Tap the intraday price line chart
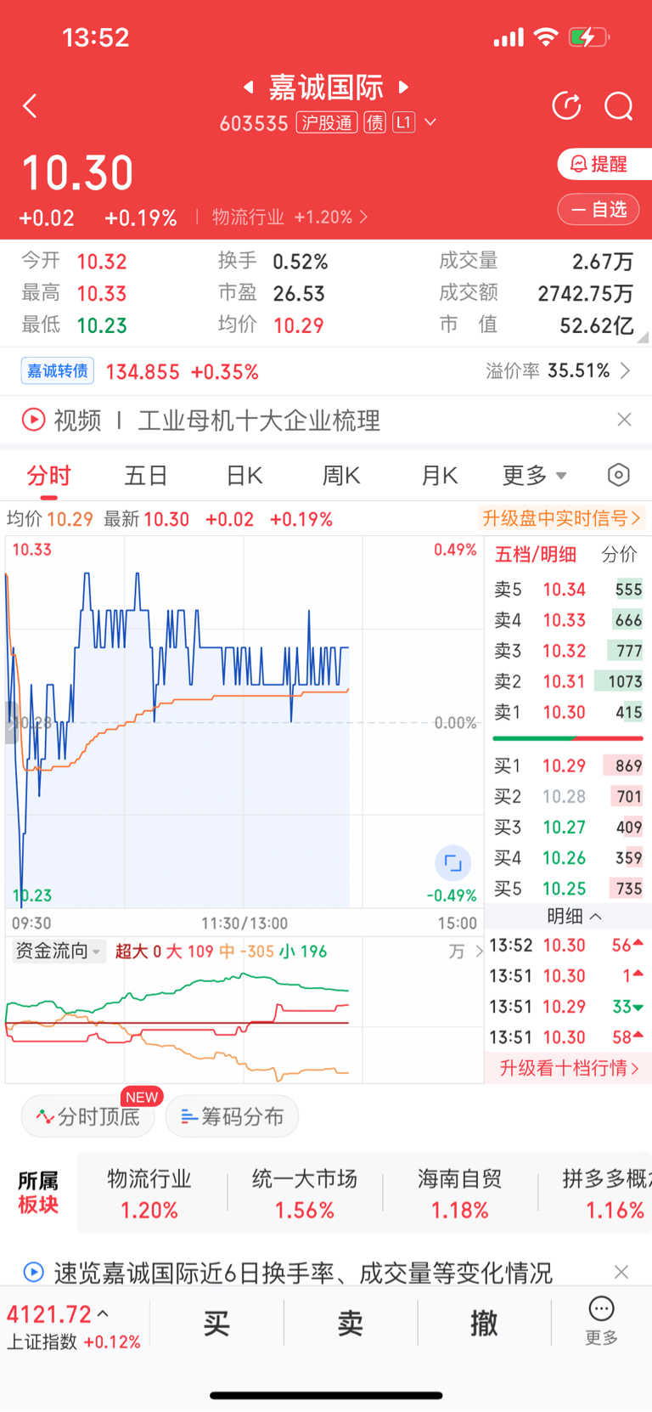 tap(244, 722)
